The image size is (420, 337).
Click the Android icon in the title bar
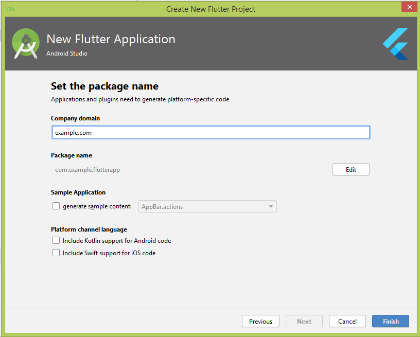coord(10,9)
